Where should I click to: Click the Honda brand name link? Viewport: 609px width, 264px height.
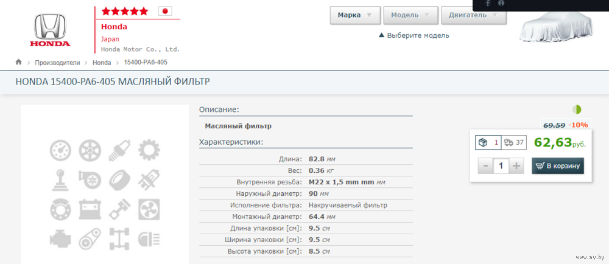point(114,27)
